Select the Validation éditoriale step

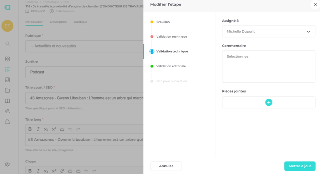pyautogui.click(x=171, y=66)
